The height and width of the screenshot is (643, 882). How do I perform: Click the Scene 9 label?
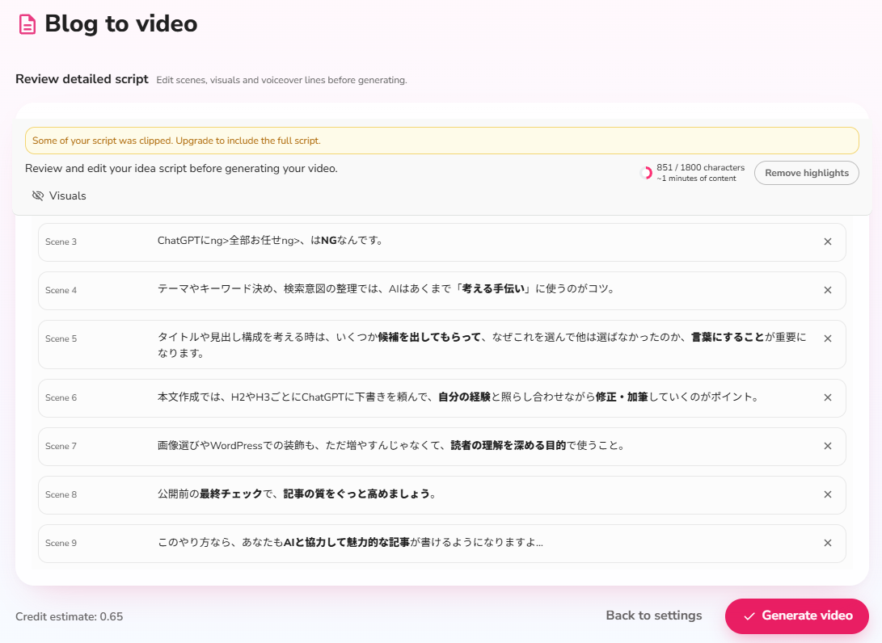coord(61,543)
